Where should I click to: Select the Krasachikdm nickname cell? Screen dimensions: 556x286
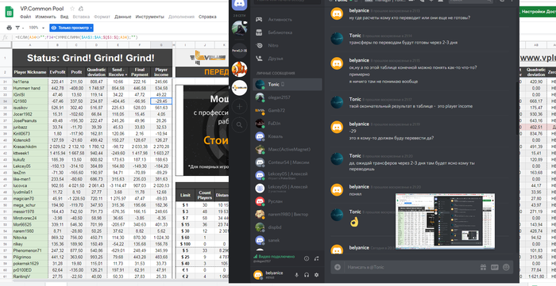(x=30, y=147)
